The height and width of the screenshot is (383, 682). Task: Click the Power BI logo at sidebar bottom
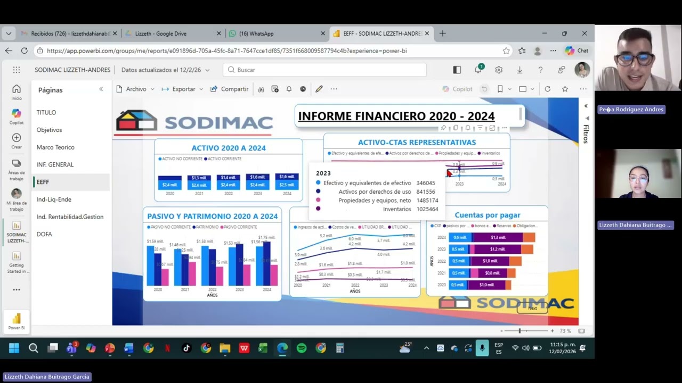pos(17,321)
